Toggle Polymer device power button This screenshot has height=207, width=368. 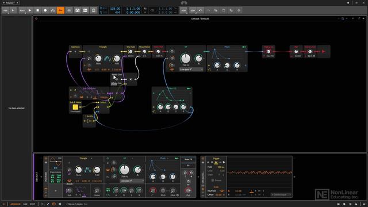46,159
